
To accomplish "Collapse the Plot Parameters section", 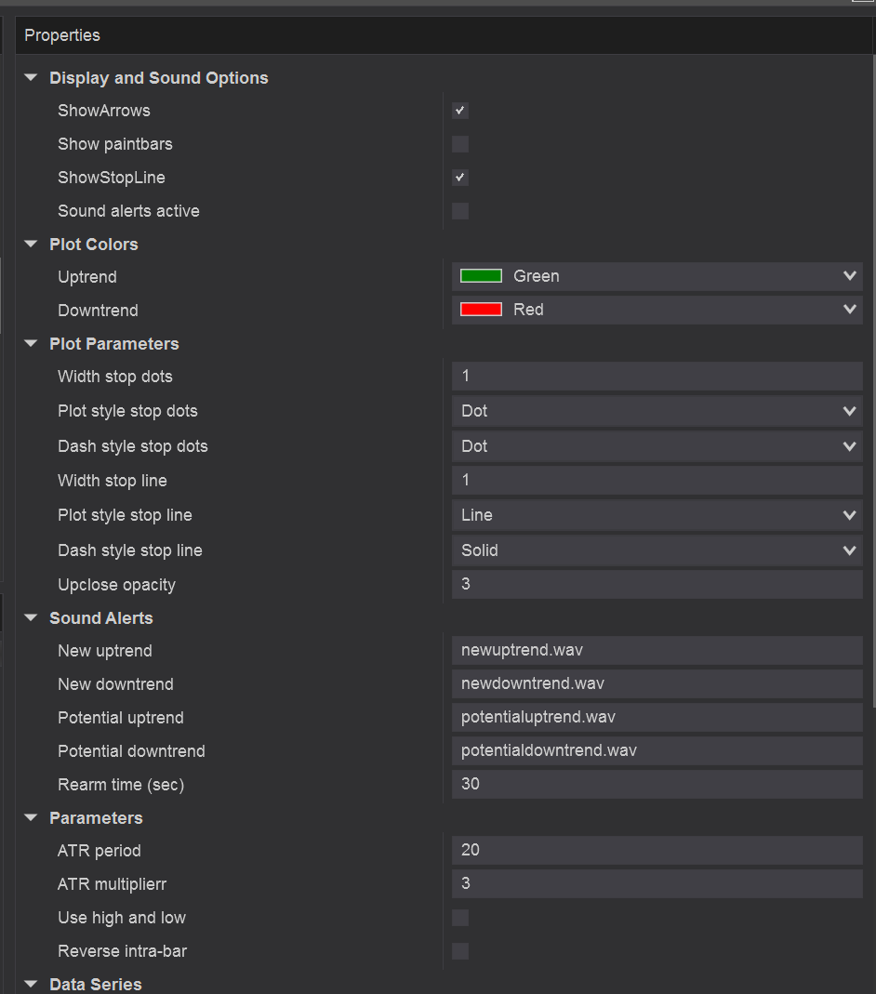I will [x=32, y=344].
